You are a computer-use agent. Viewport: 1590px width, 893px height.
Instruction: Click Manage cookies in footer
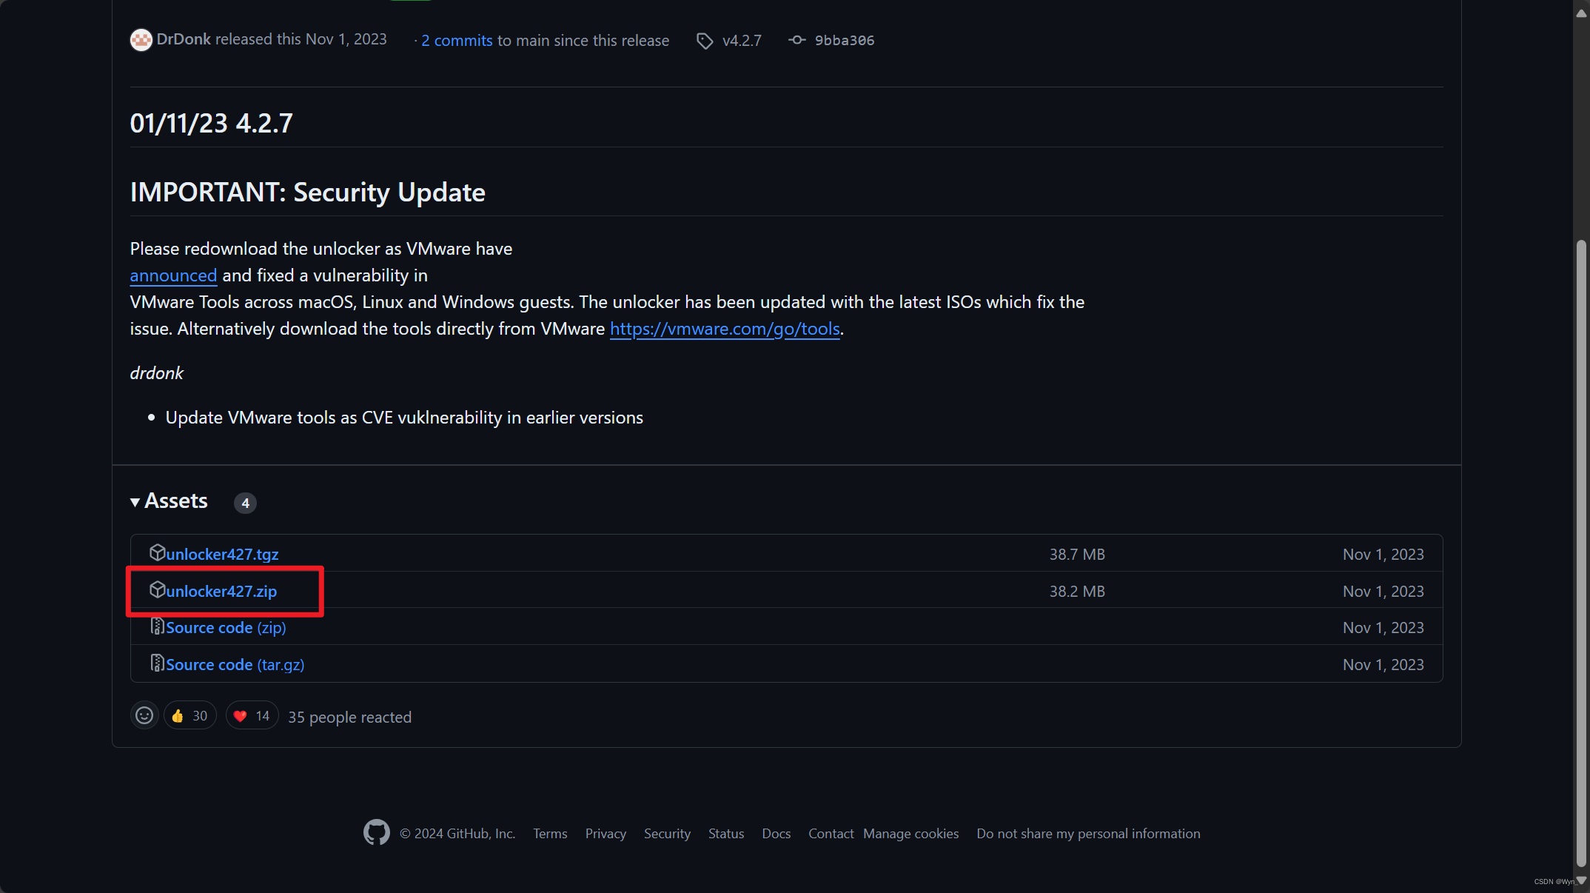pos(910,833)
